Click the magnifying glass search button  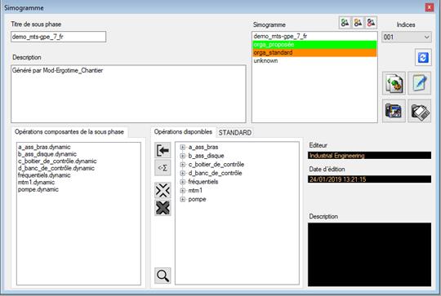click(x=163, y=276)
